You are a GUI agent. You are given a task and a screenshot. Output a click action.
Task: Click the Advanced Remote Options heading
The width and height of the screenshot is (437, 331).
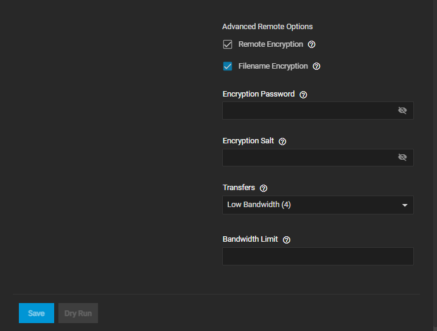coord(267,27)
